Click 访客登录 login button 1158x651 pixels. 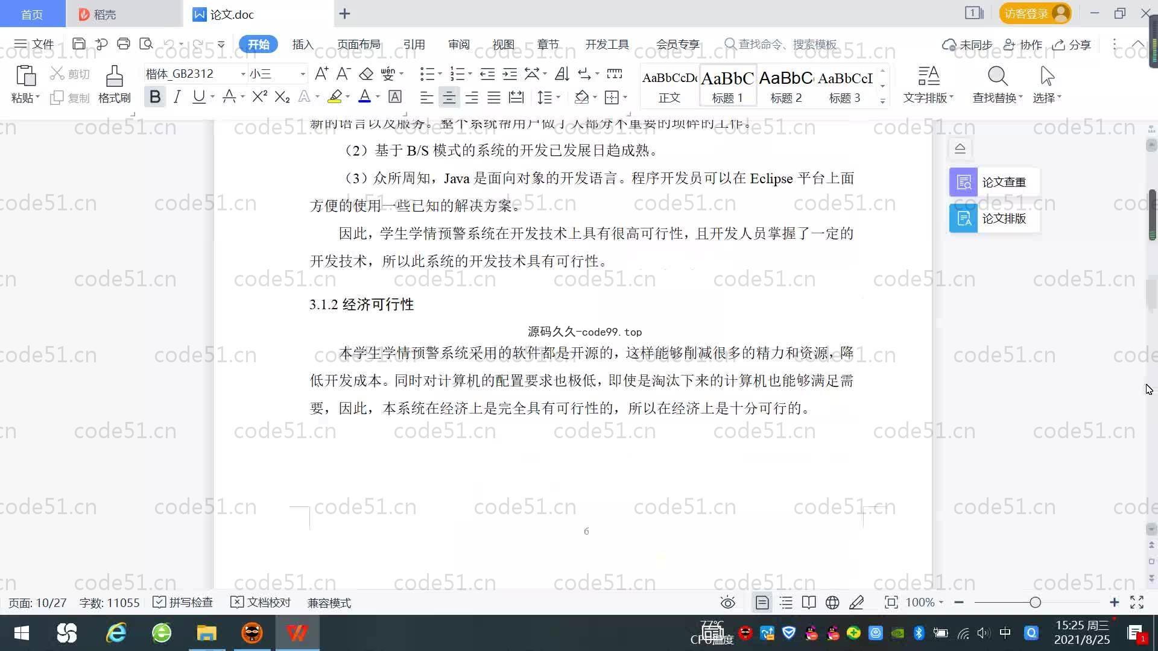pos(1035,13)
